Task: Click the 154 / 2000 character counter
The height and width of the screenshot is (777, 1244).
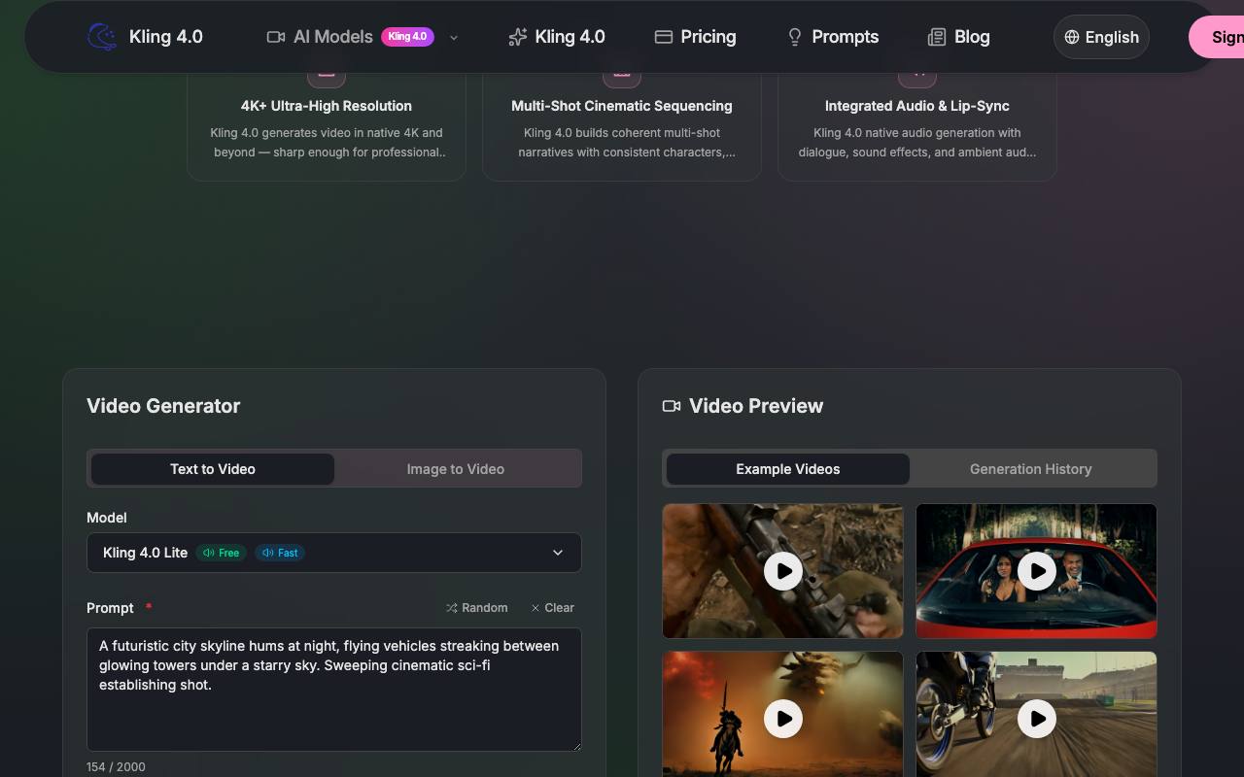Action: 117,766
